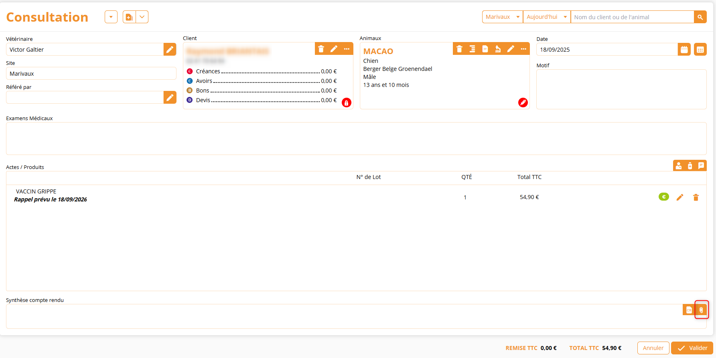Click into the Motif text area
716x358 pixels.
coord(621,89)
